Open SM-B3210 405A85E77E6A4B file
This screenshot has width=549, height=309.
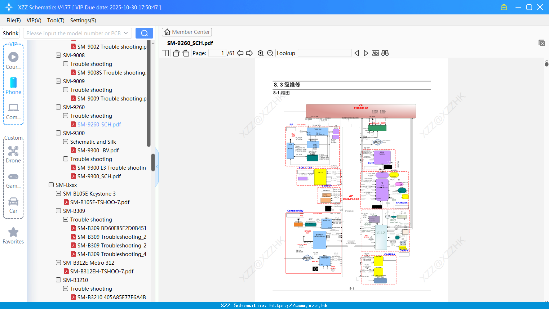[x=112, y=297]
